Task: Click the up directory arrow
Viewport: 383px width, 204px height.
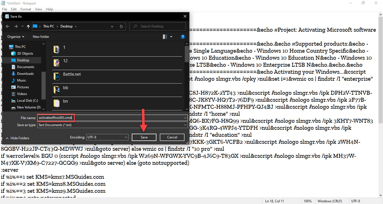Action: (28, 26)
